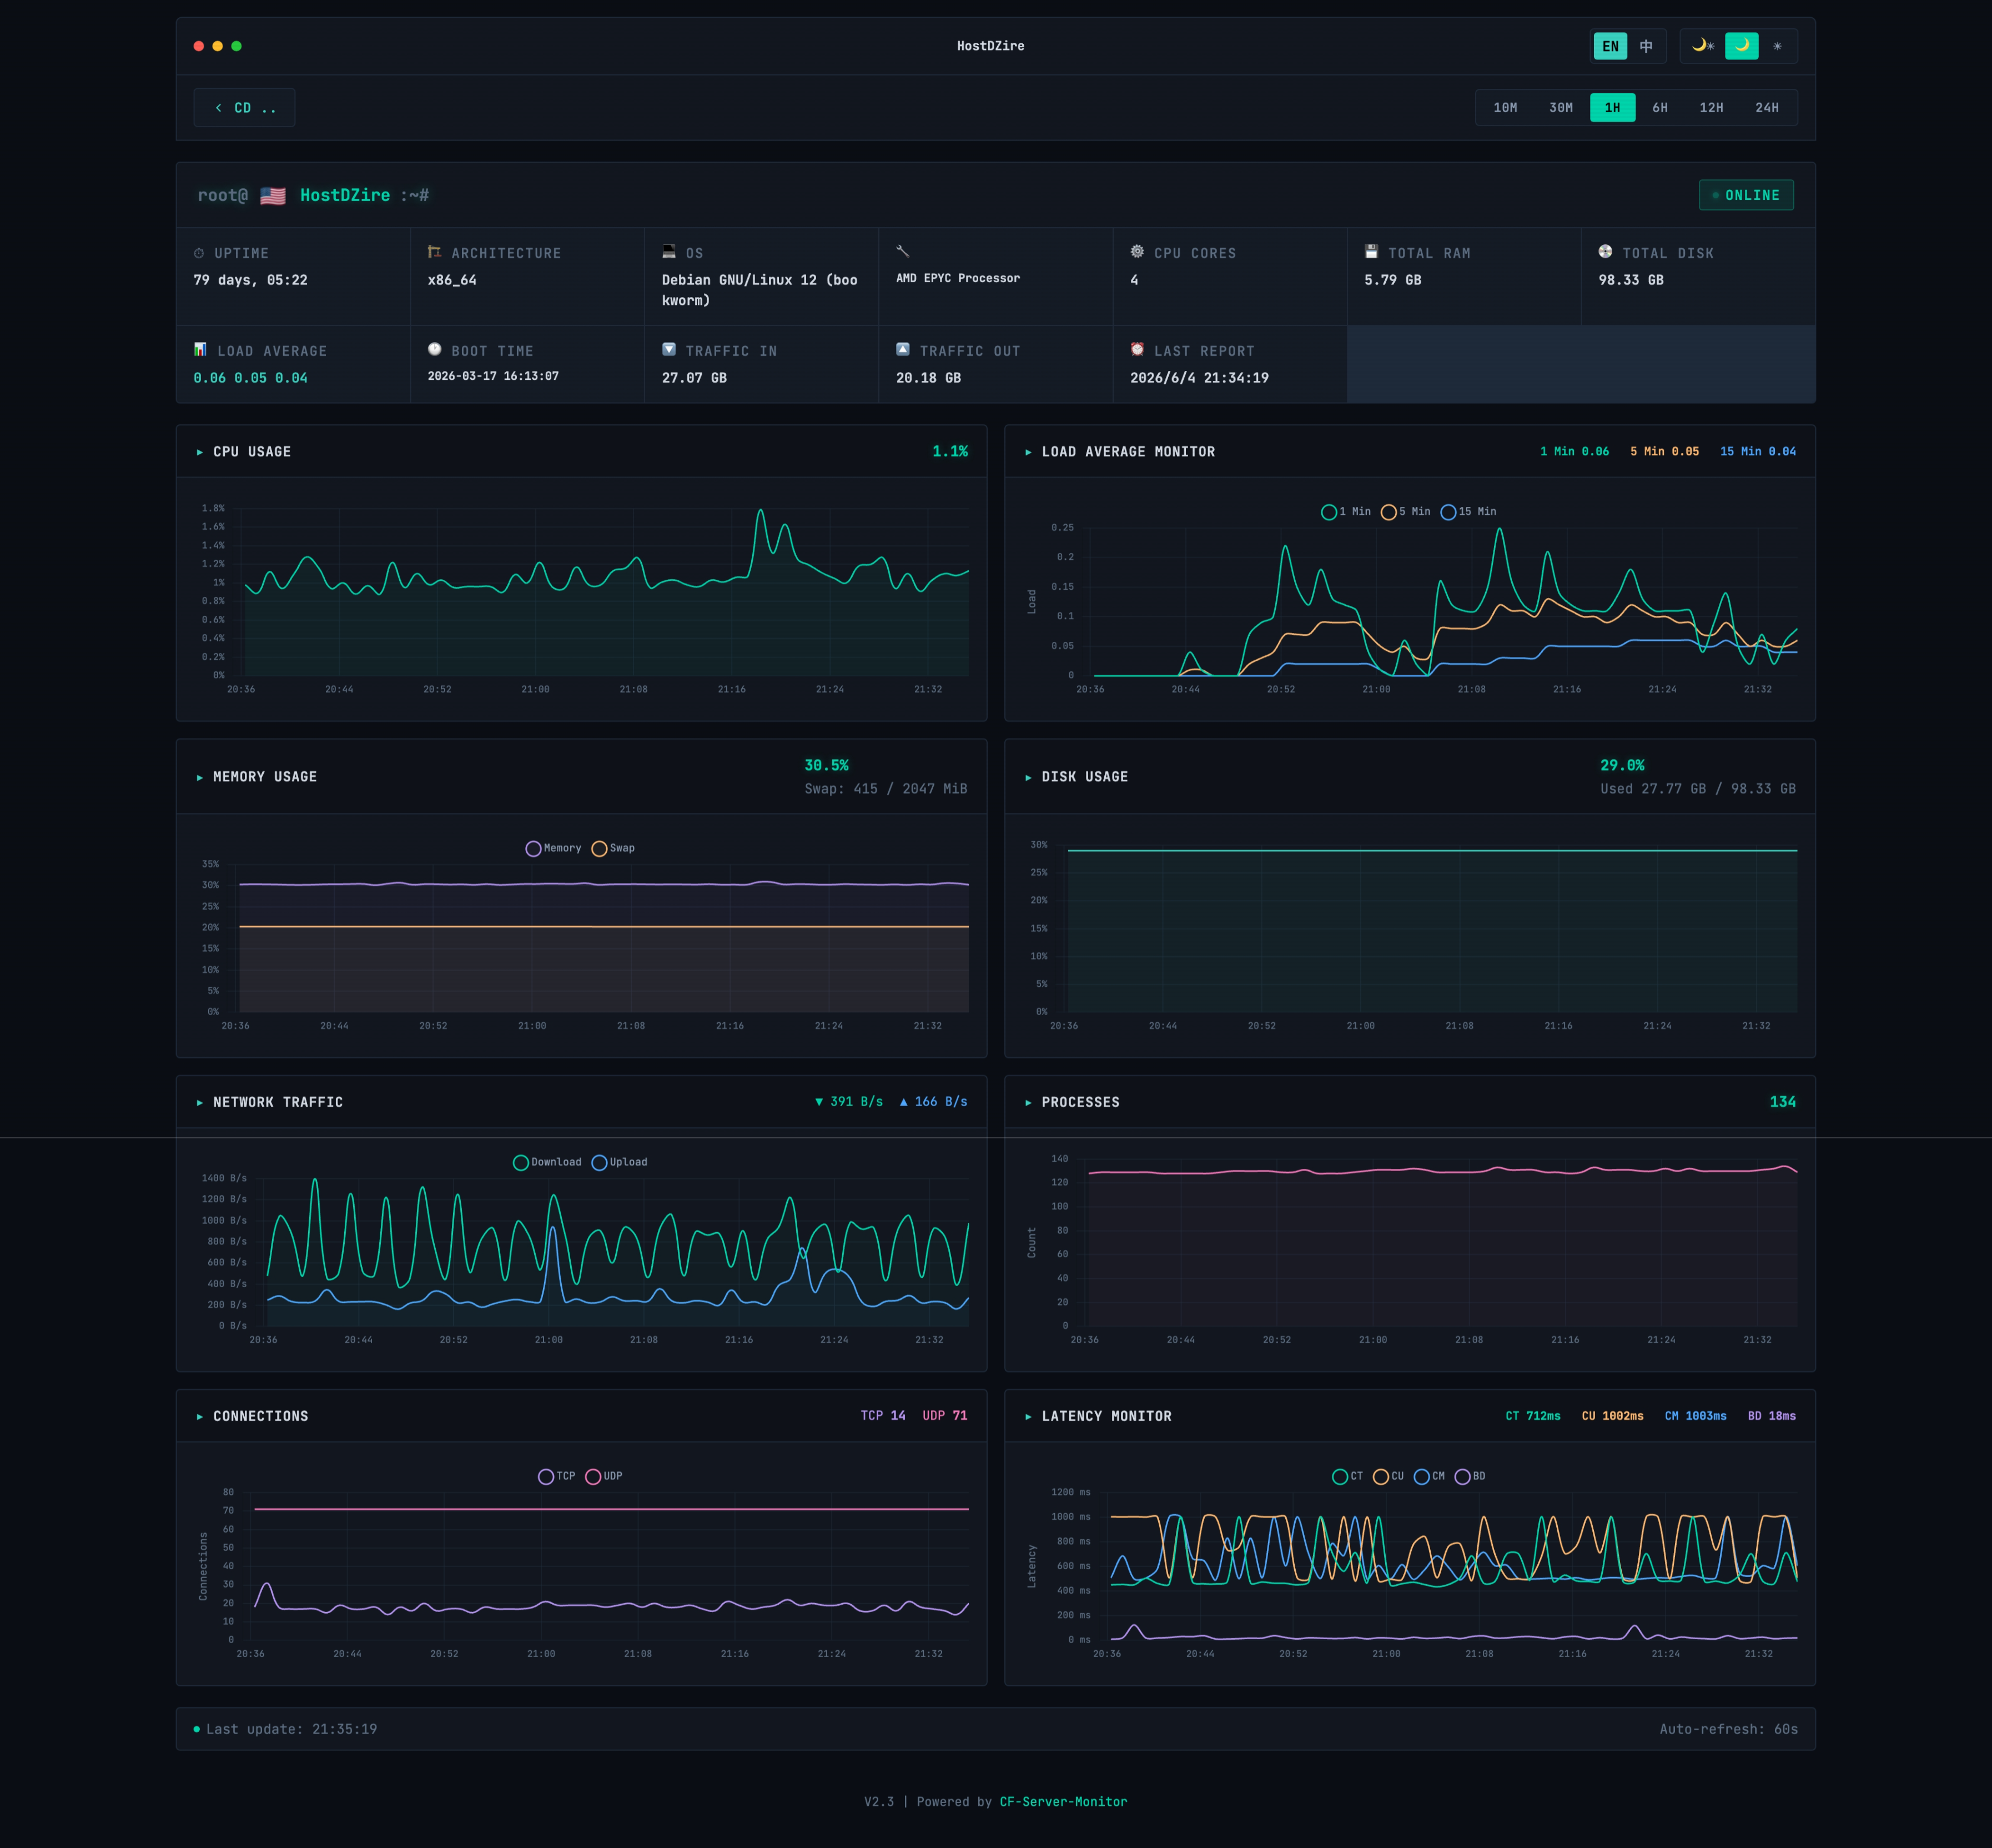This screenshot has width=1992, height=1848.
Task: Click the US flag icon before HostDZire
Action: 273,196
